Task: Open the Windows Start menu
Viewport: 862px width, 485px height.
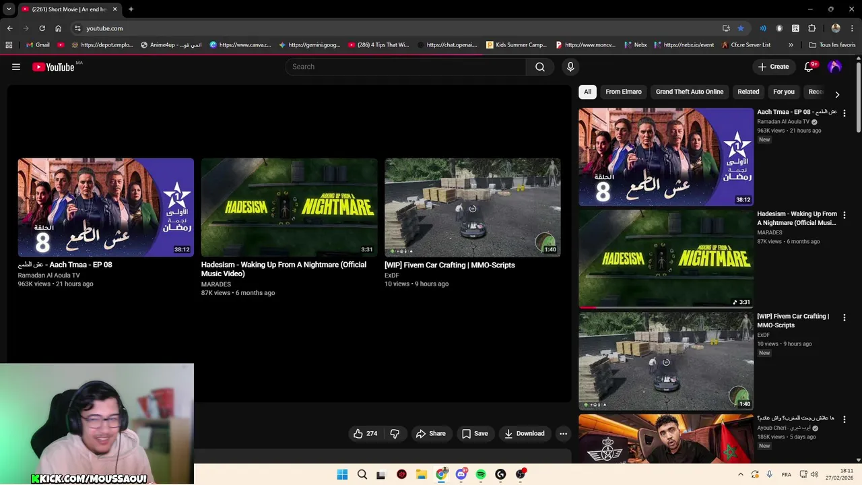Action: pyautogui.click(x=342, y=474)
